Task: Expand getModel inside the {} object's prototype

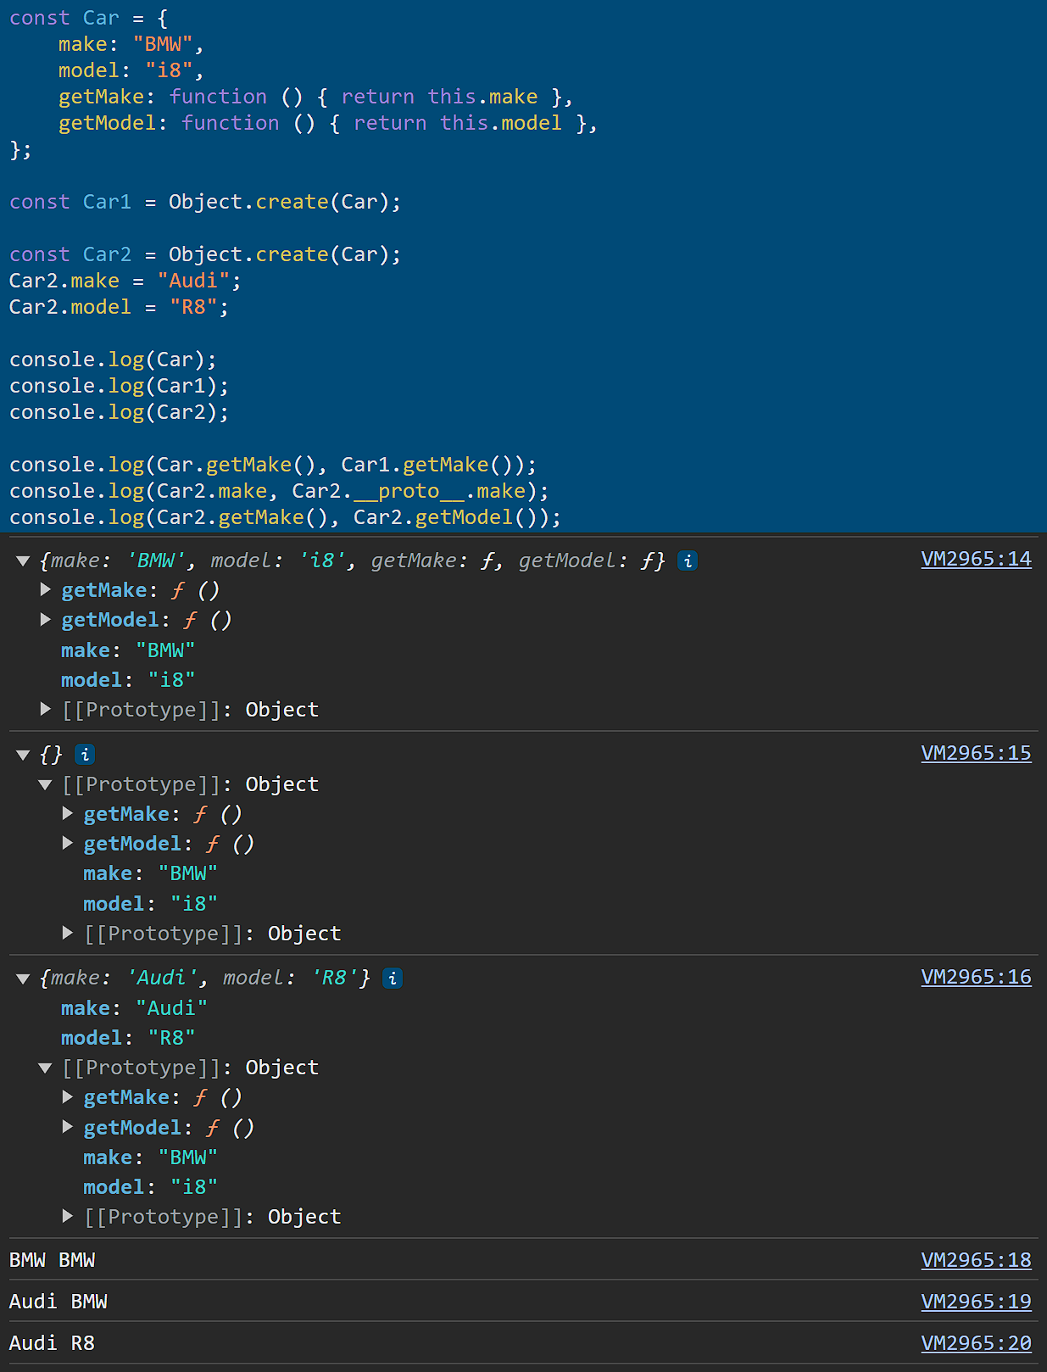Action: 68,843
